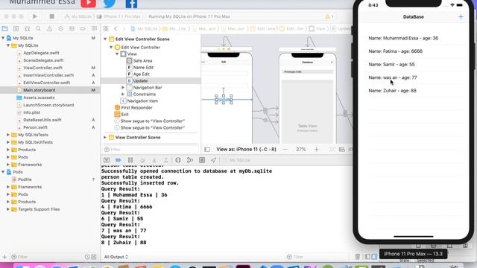Expand Navigation Bar in outline
The height and width of the screenshot is (268, 477).
point(123,87)
